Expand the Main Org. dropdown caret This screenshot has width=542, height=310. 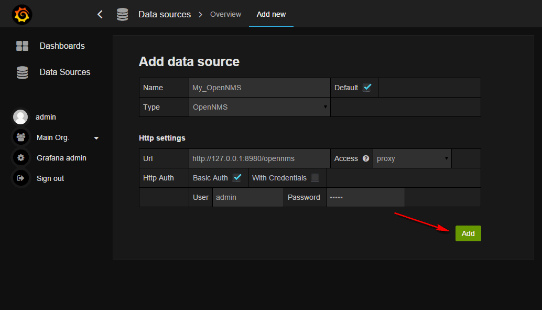click(x=96, y=138)
